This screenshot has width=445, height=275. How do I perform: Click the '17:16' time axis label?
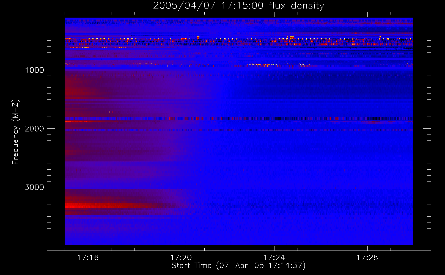(88, 257)
